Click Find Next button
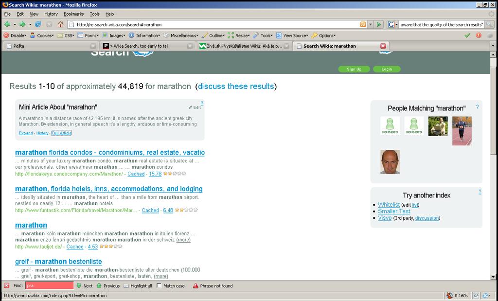This screenshot has width=498, height=301. click(85, 286)
